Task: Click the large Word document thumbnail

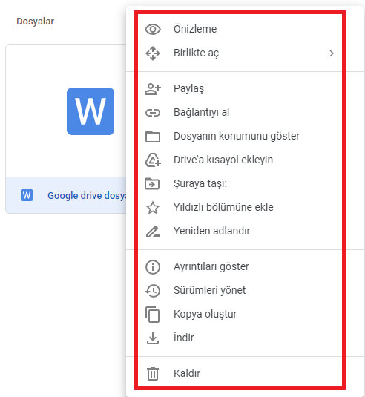Action: (x=91, y=111)
